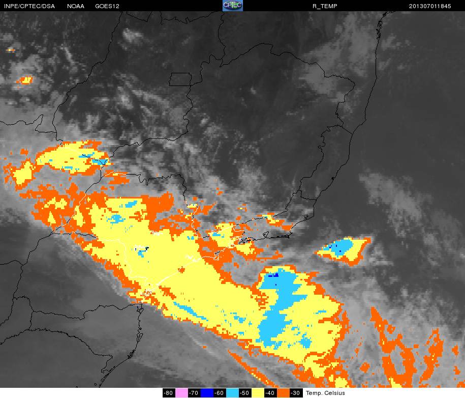Click the NOAA label in the header
The image size is (465, 398).
pos(76,6)
